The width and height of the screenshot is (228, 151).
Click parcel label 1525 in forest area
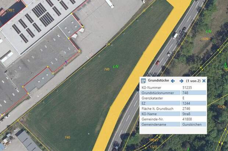[153, 147]
